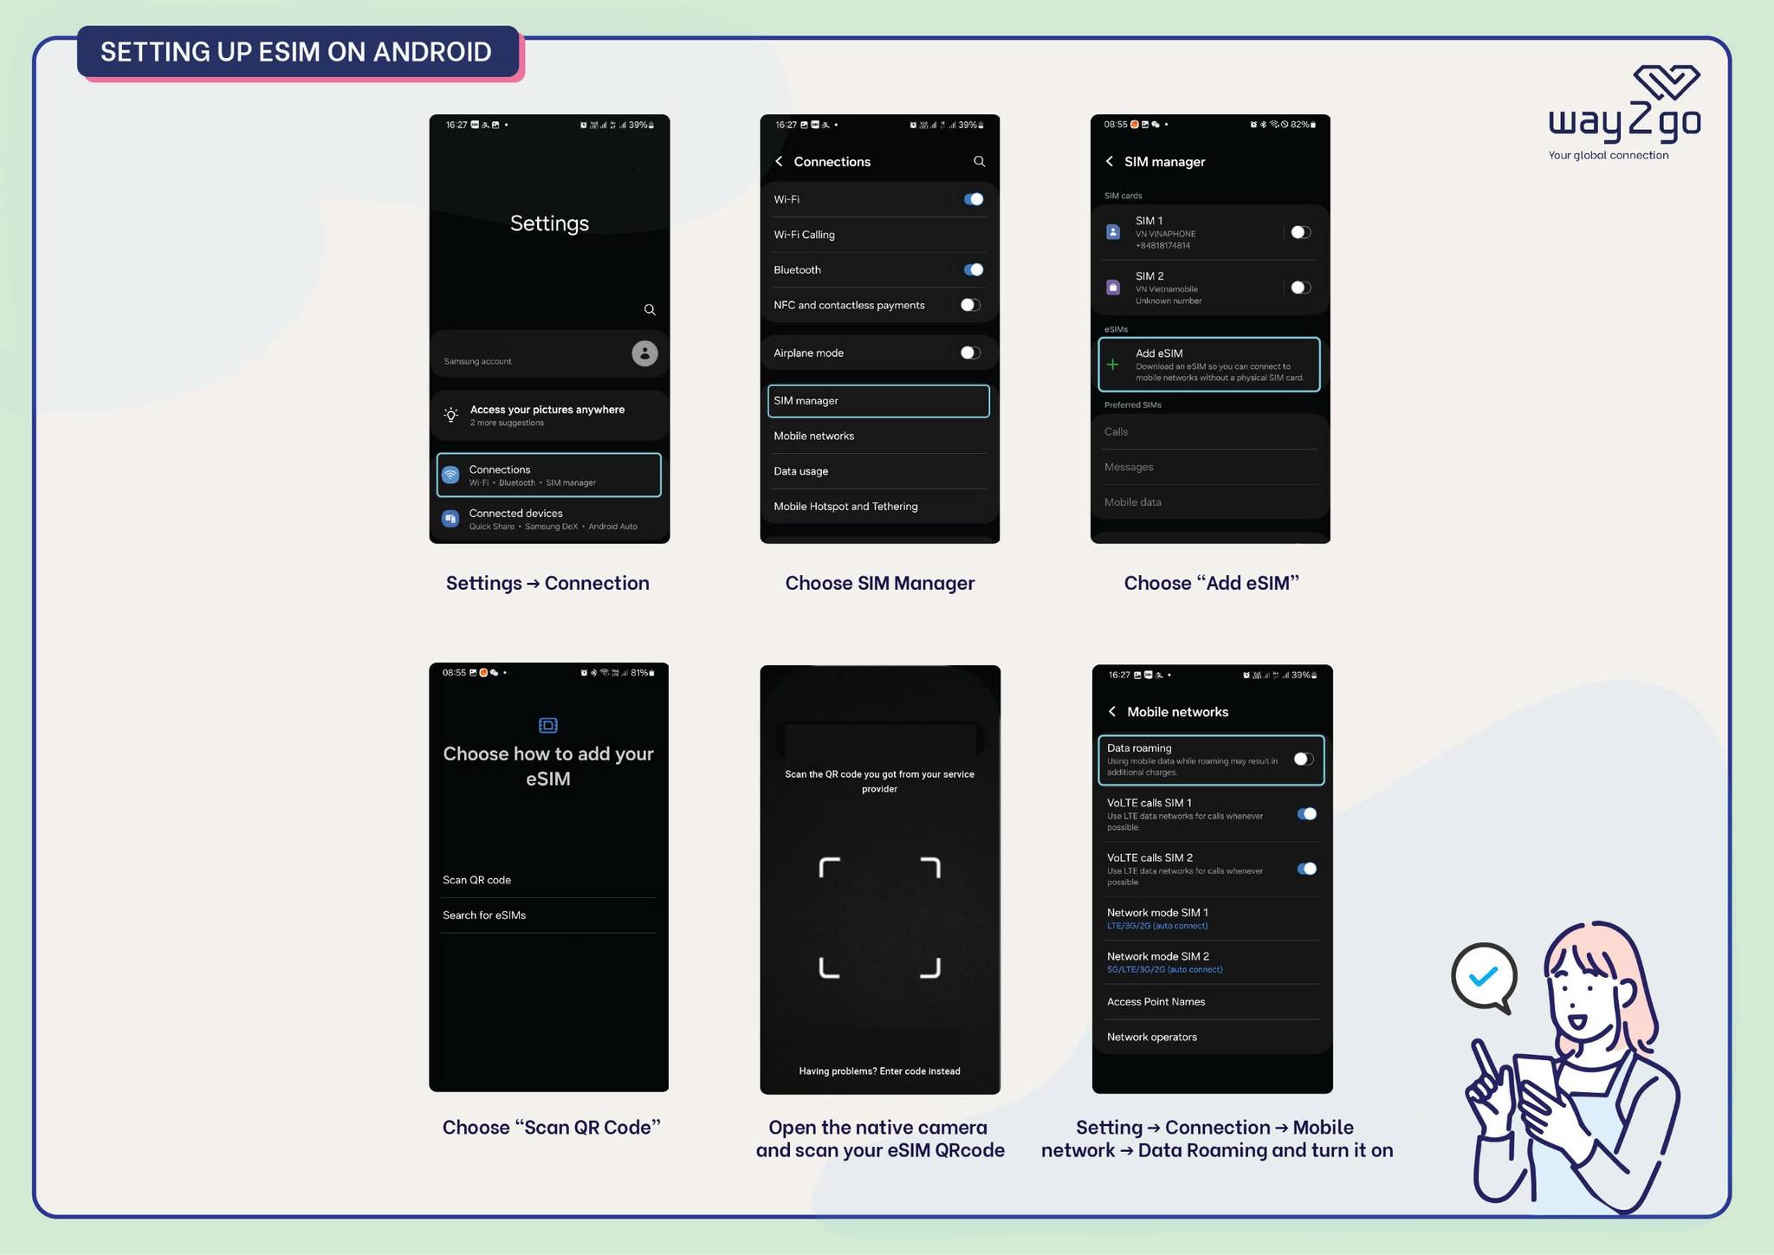Click Enter code instead link
1774x1255 pixels.
tap(918, 1071)
